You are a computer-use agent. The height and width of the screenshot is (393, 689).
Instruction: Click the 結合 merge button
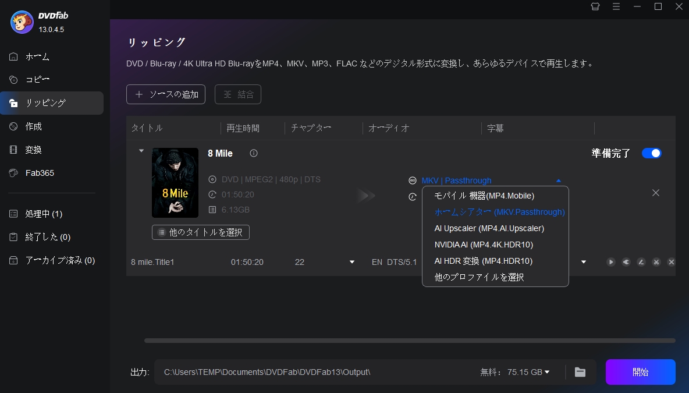coord(238,94)
